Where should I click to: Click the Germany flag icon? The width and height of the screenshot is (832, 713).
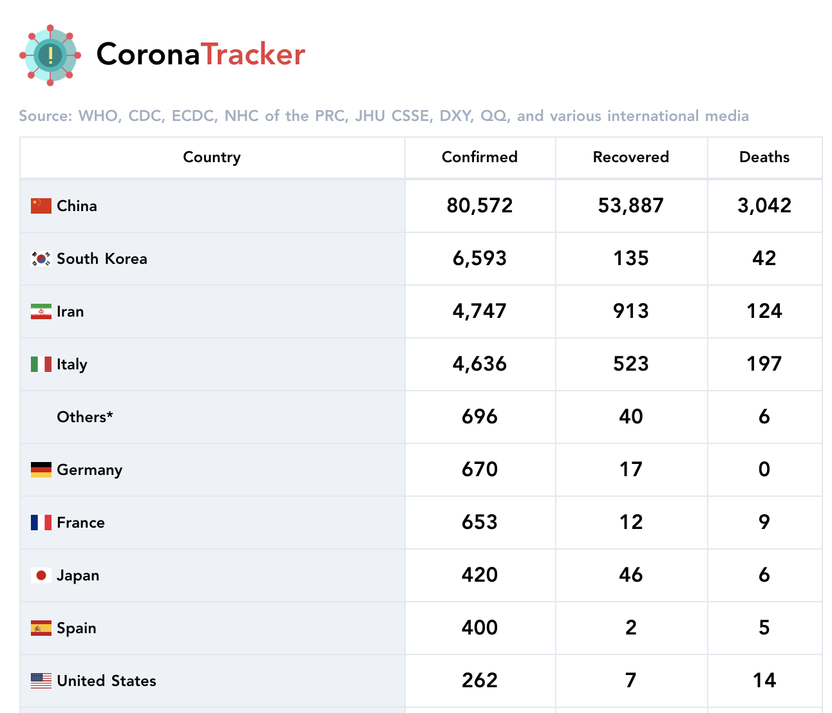click(41, 470)
